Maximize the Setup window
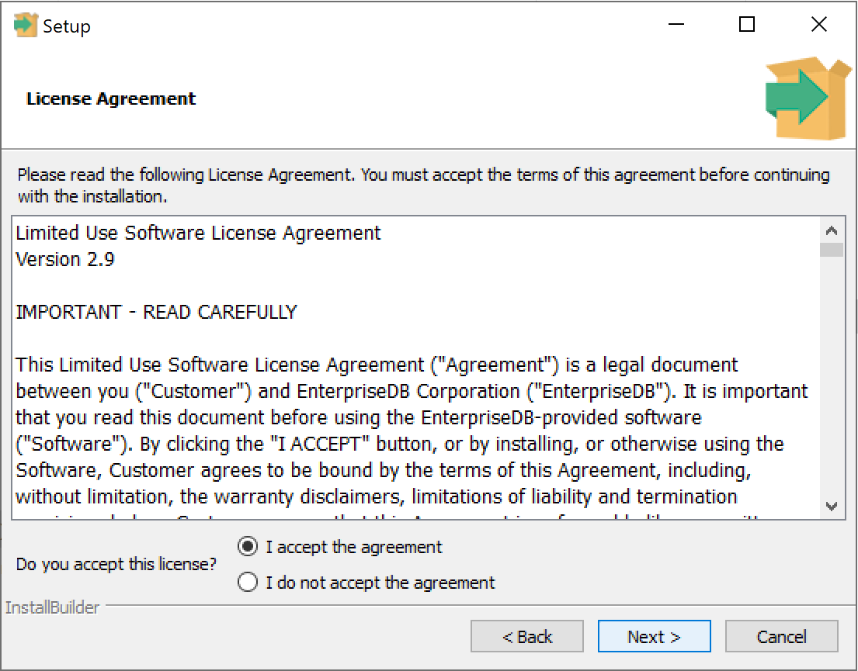 [747, 25]
